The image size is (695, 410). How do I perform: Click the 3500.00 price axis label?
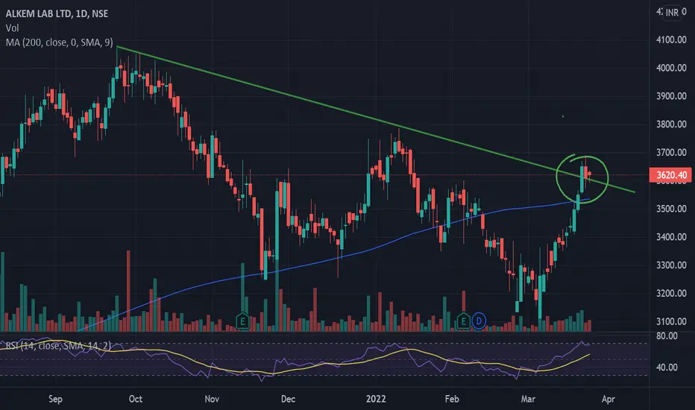[671, 209]
